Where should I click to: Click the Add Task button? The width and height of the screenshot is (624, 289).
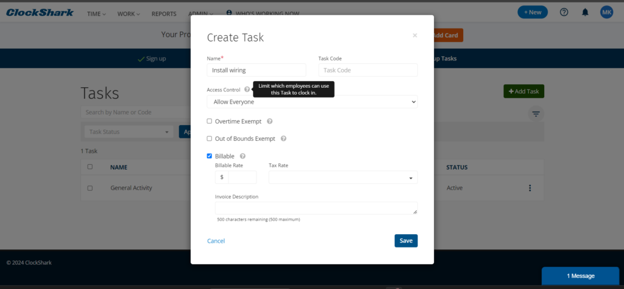click(523, 91)
